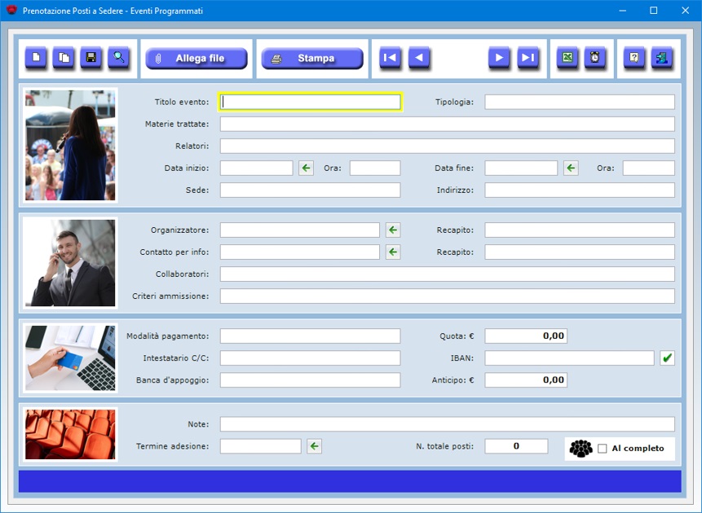The width and height of the screenshot is (702, 513).
Task: Jump to last record button
Action: (528, 58)
